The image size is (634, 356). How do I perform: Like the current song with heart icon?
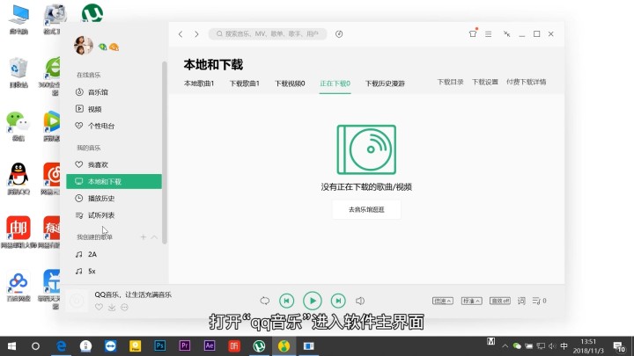[x=99, y=307]
